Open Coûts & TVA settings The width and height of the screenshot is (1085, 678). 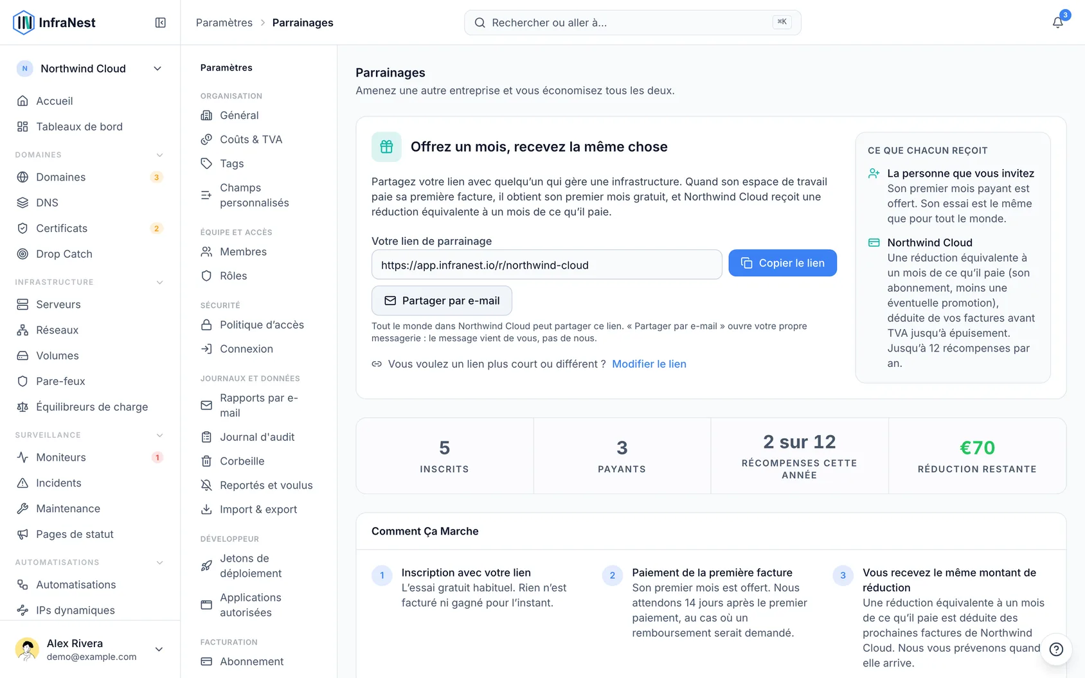tap(259, 139)
